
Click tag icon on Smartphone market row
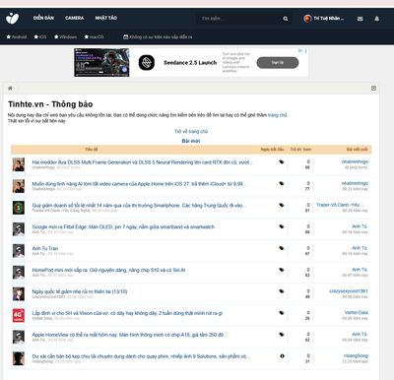282,205
